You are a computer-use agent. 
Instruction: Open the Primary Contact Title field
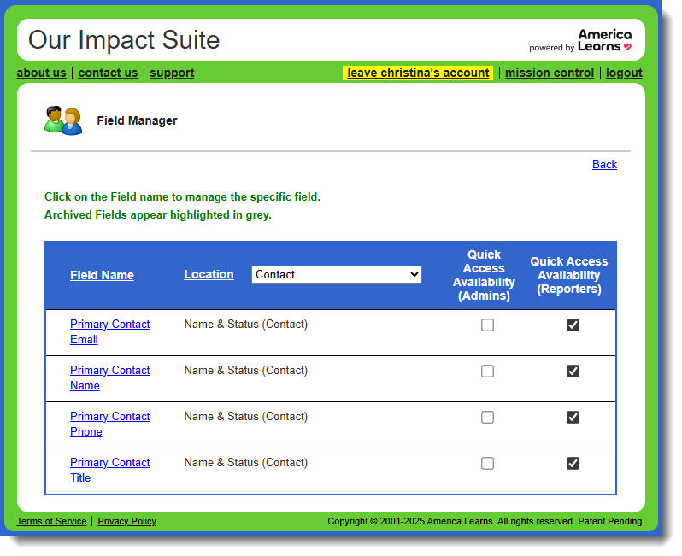pyautogui.click(x=109, y=470)
